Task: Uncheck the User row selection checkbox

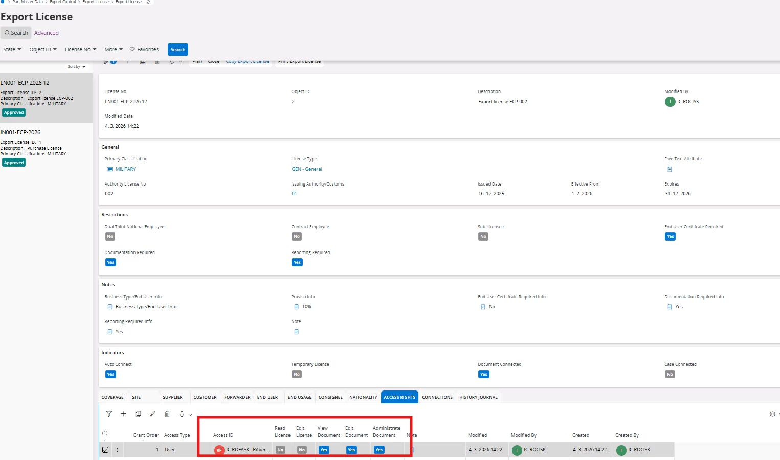Action: (x=105, y=450)
